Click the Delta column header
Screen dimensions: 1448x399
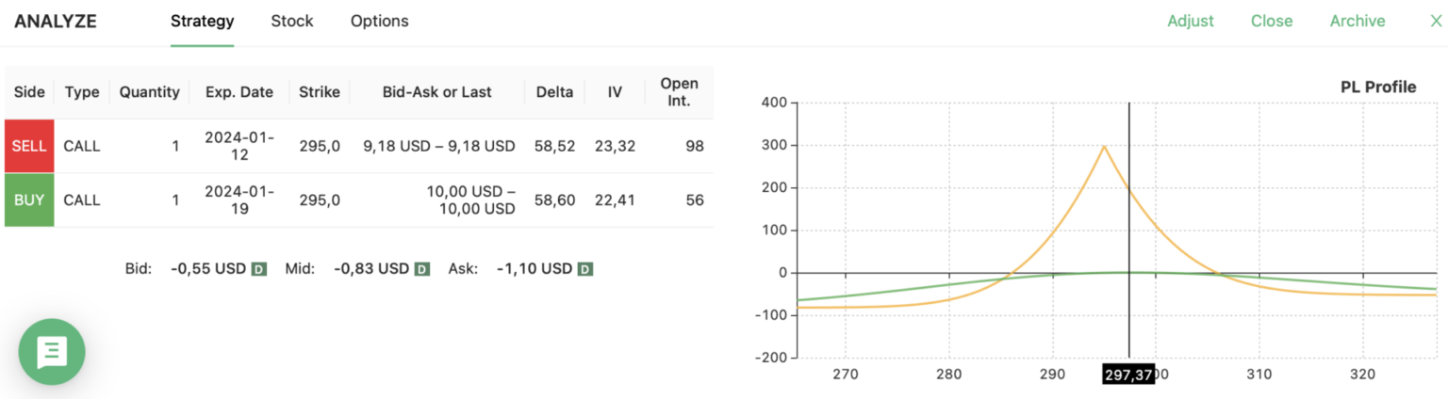click(x=554, y=92)
